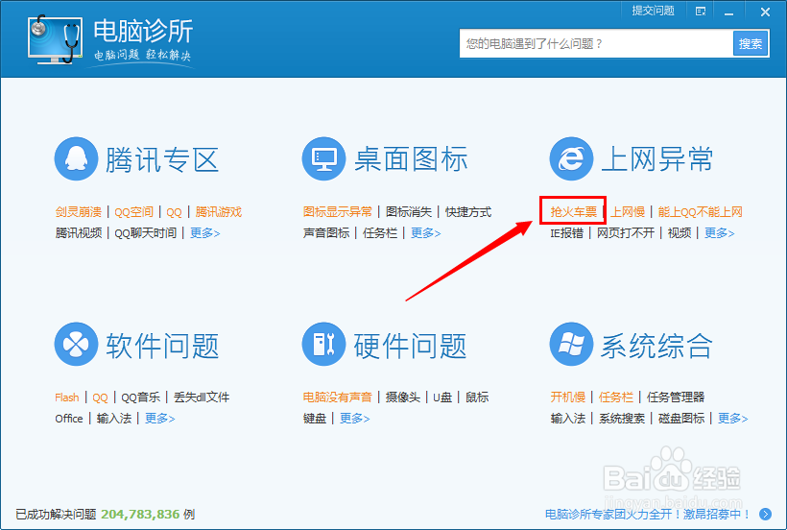Select the U盘 link
Image resolution: width=787 pixels, height=530 pixels.
pyautogui.click(x=442, y=397)
